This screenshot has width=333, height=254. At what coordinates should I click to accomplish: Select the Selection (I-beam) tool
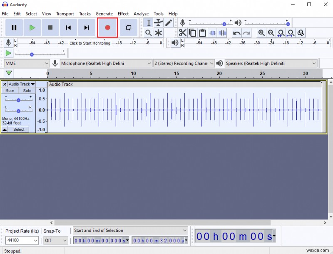click(149, 23)
